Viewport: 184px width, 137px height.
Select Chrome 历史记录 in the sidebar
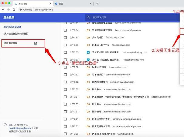click(12, 27)
